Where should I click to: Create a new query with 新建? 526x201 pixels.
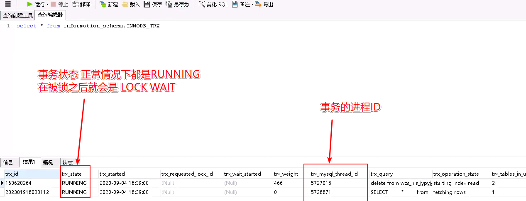(103, 4)
